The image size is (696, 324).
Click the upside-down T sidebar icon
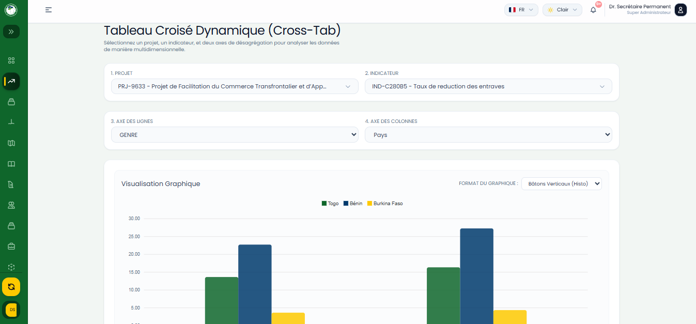11,122
